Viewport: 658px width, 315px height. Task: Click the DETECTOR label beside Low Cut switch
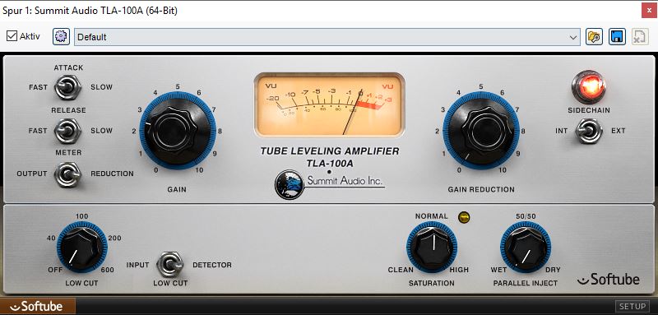(x=212, y=265)
